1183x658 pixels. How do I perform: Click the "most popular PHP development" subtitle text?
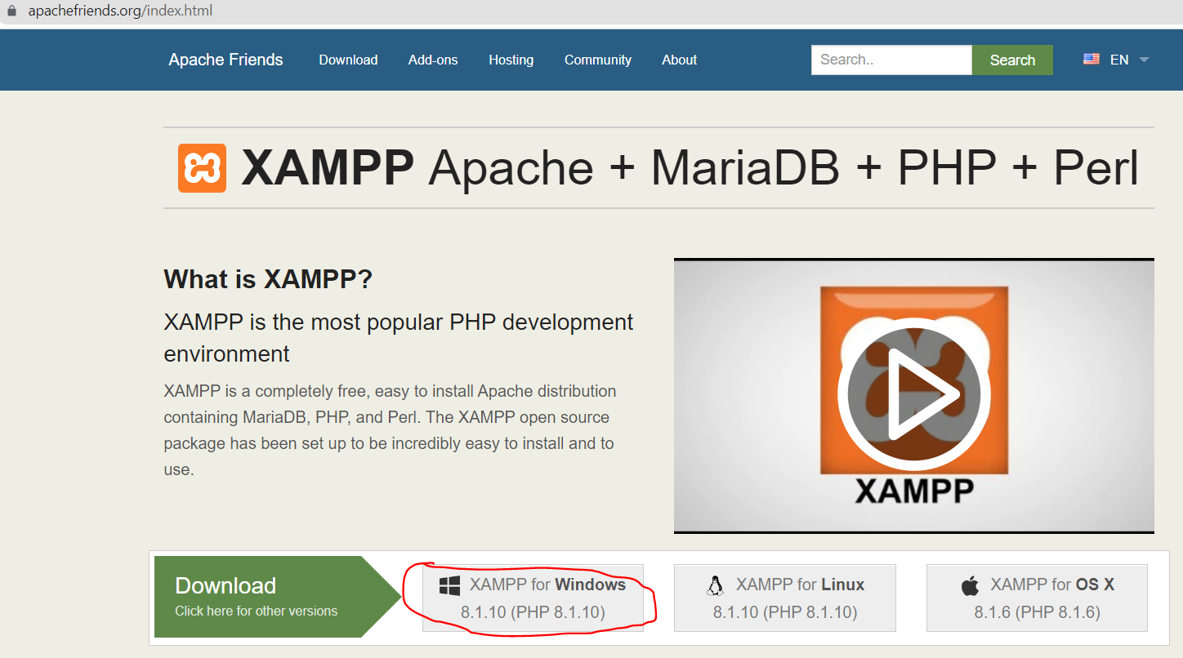tap(399, 337)
